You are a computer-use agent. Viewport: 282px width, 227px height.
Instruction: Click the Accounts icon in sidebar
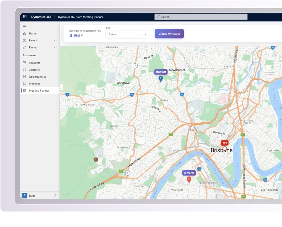coord(25,63)
